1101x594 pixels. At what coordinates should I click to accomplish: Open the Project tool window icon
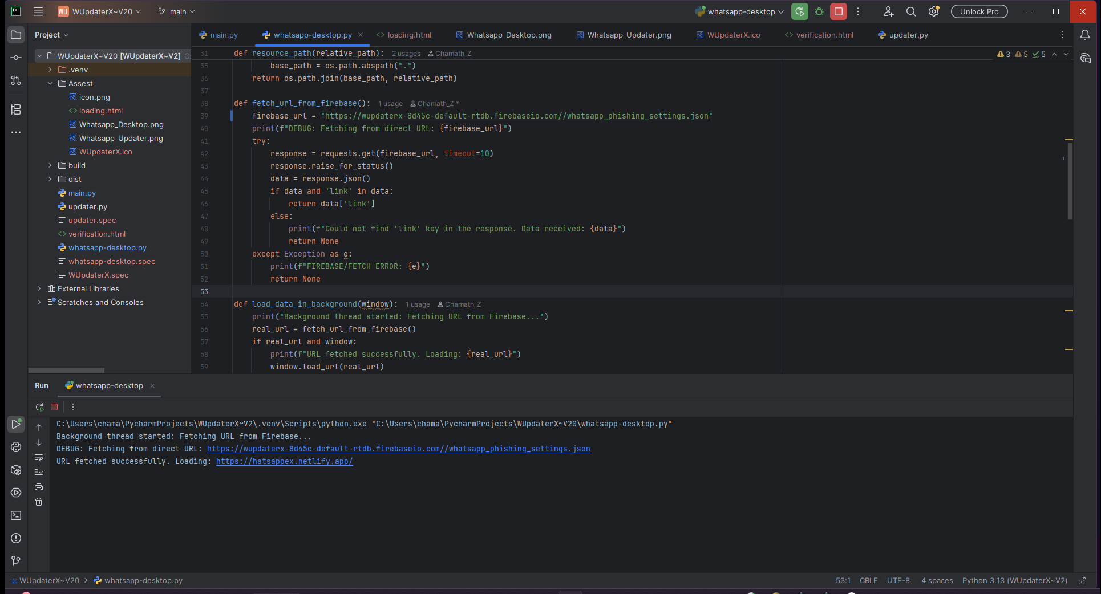pos(16,35)
